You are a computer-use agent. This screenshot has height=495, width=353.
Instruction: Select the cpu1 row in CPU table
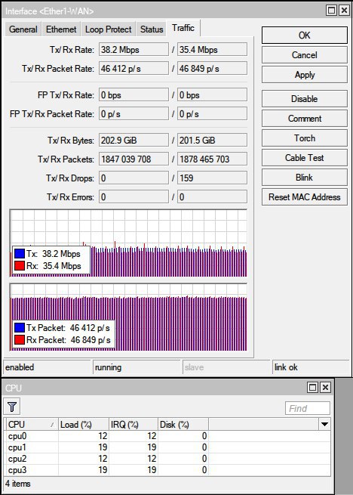coord(168,447)
